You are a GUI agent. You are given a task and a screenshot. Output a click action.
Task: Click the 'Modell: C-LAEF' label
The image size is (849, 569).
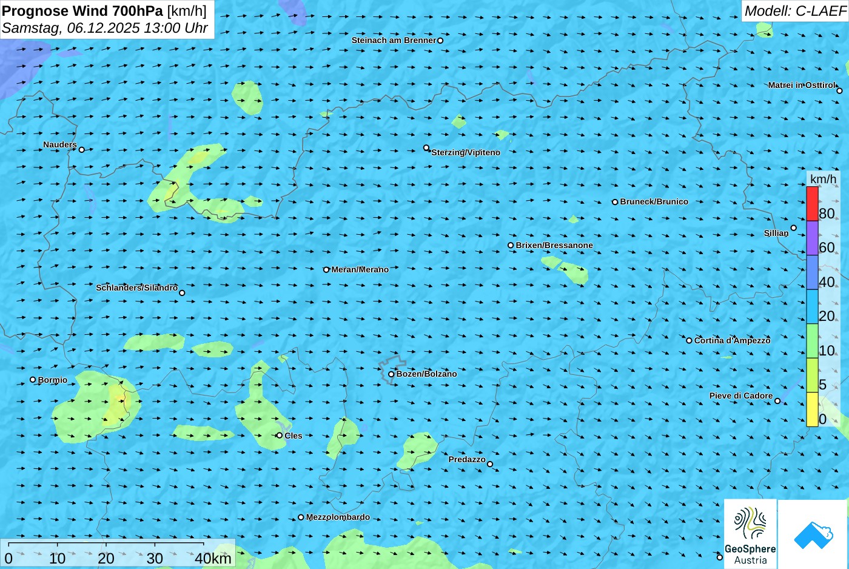coord(795,11)
